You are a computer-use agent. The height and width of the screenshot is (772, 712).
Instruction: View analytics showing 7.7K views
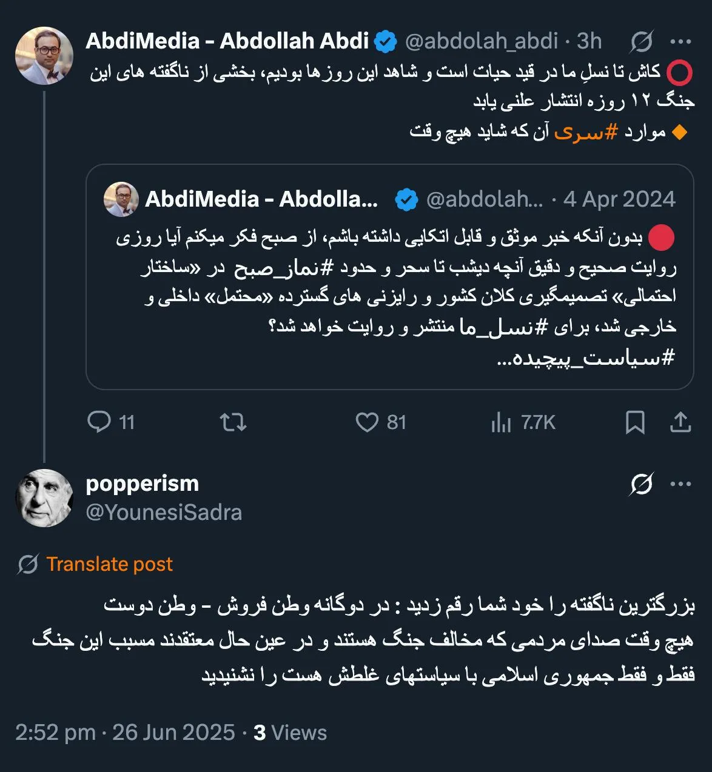pos(523,422)
